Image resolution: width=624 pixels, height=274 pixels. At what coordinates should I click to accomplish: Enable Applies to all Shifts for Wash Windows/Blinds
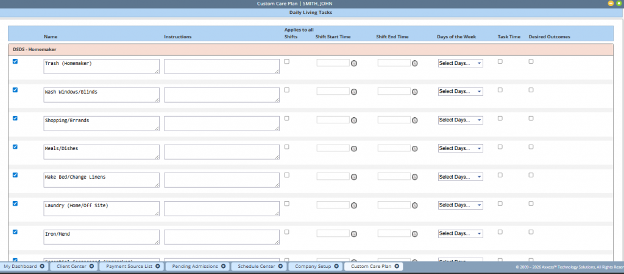(287, 90)
